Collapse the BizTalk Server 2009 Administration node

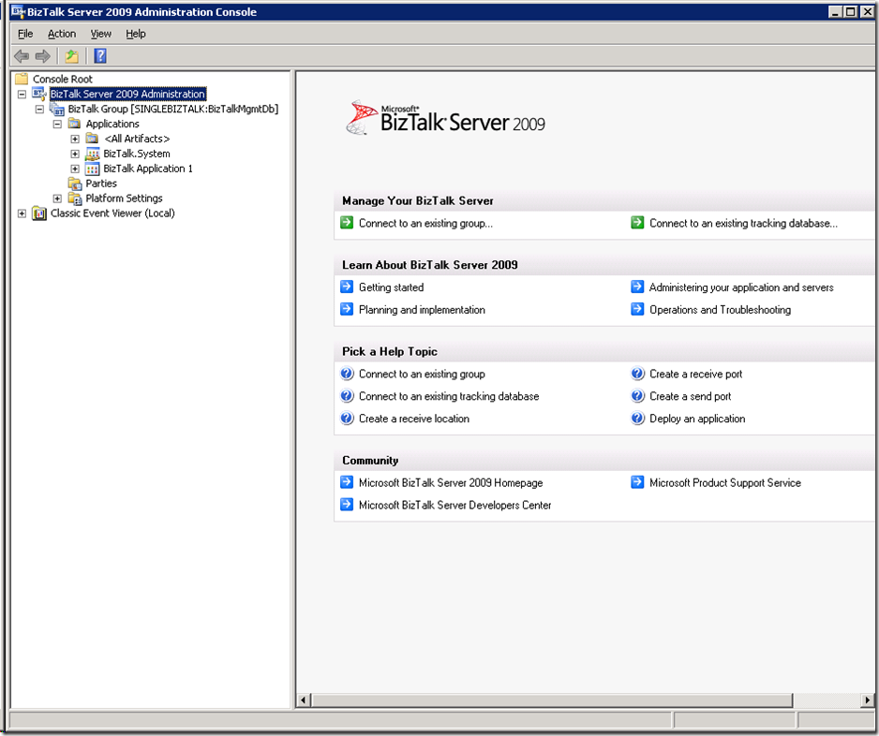(22, 94)
